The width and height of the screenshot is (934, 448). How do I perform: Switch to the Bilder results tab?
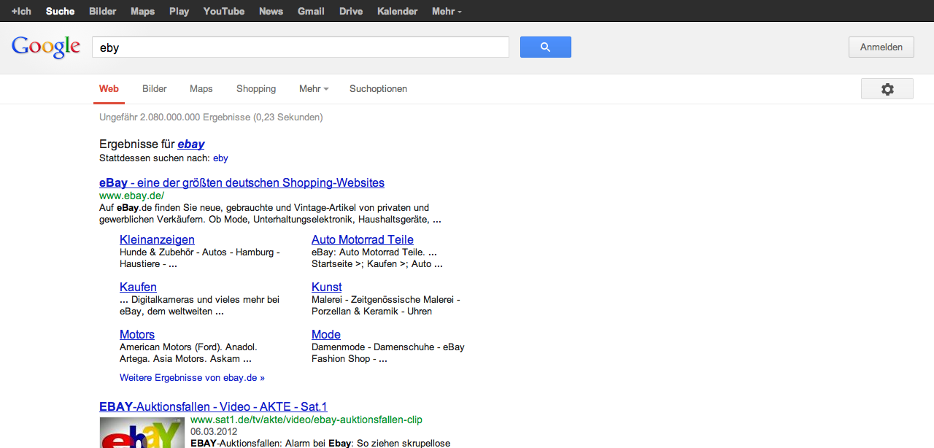click(155, 89)
